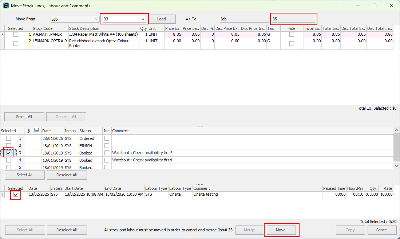Click Deselect All below the stock lines grid
This screenshot has width=400, height=239.
point(66,117)
